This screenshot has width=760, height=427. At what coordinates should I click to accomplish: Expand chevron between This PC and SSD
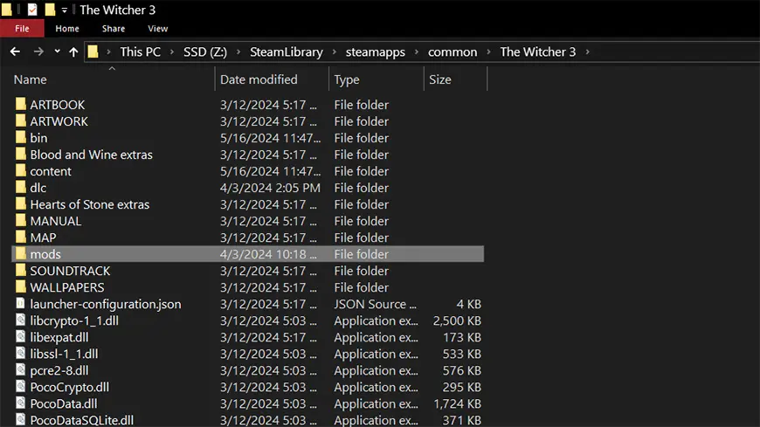pos(172,52)
